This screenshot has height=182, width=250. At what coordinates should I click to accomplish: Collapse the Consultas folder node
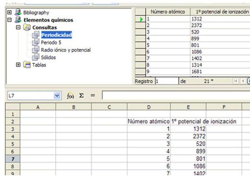click(x=18, y=27)
